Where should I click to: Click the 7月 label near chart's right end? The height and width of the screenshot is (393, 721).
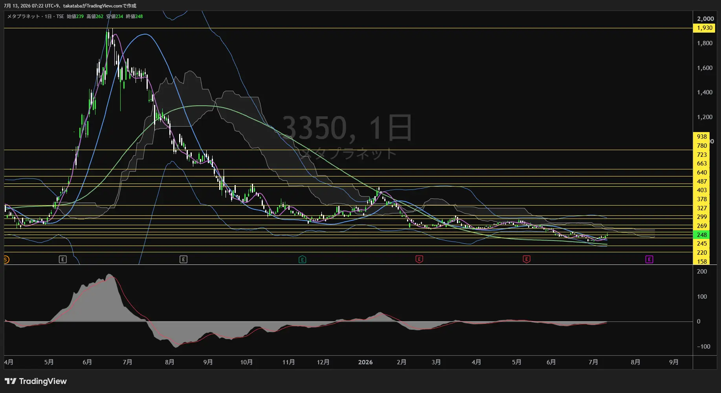593,362
